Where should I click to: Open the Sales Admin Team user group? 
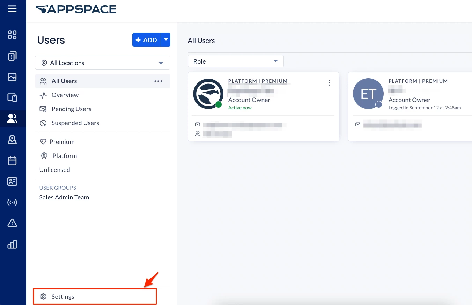click(64, 197)
